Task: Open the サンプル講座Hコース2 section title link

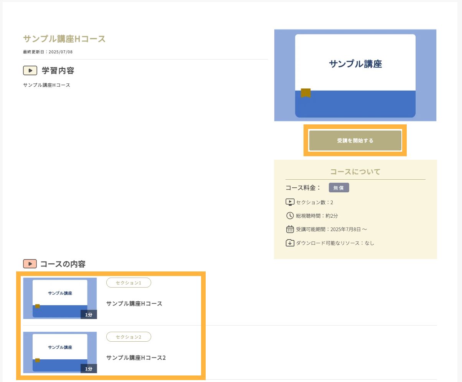Action: coord(136,358)
